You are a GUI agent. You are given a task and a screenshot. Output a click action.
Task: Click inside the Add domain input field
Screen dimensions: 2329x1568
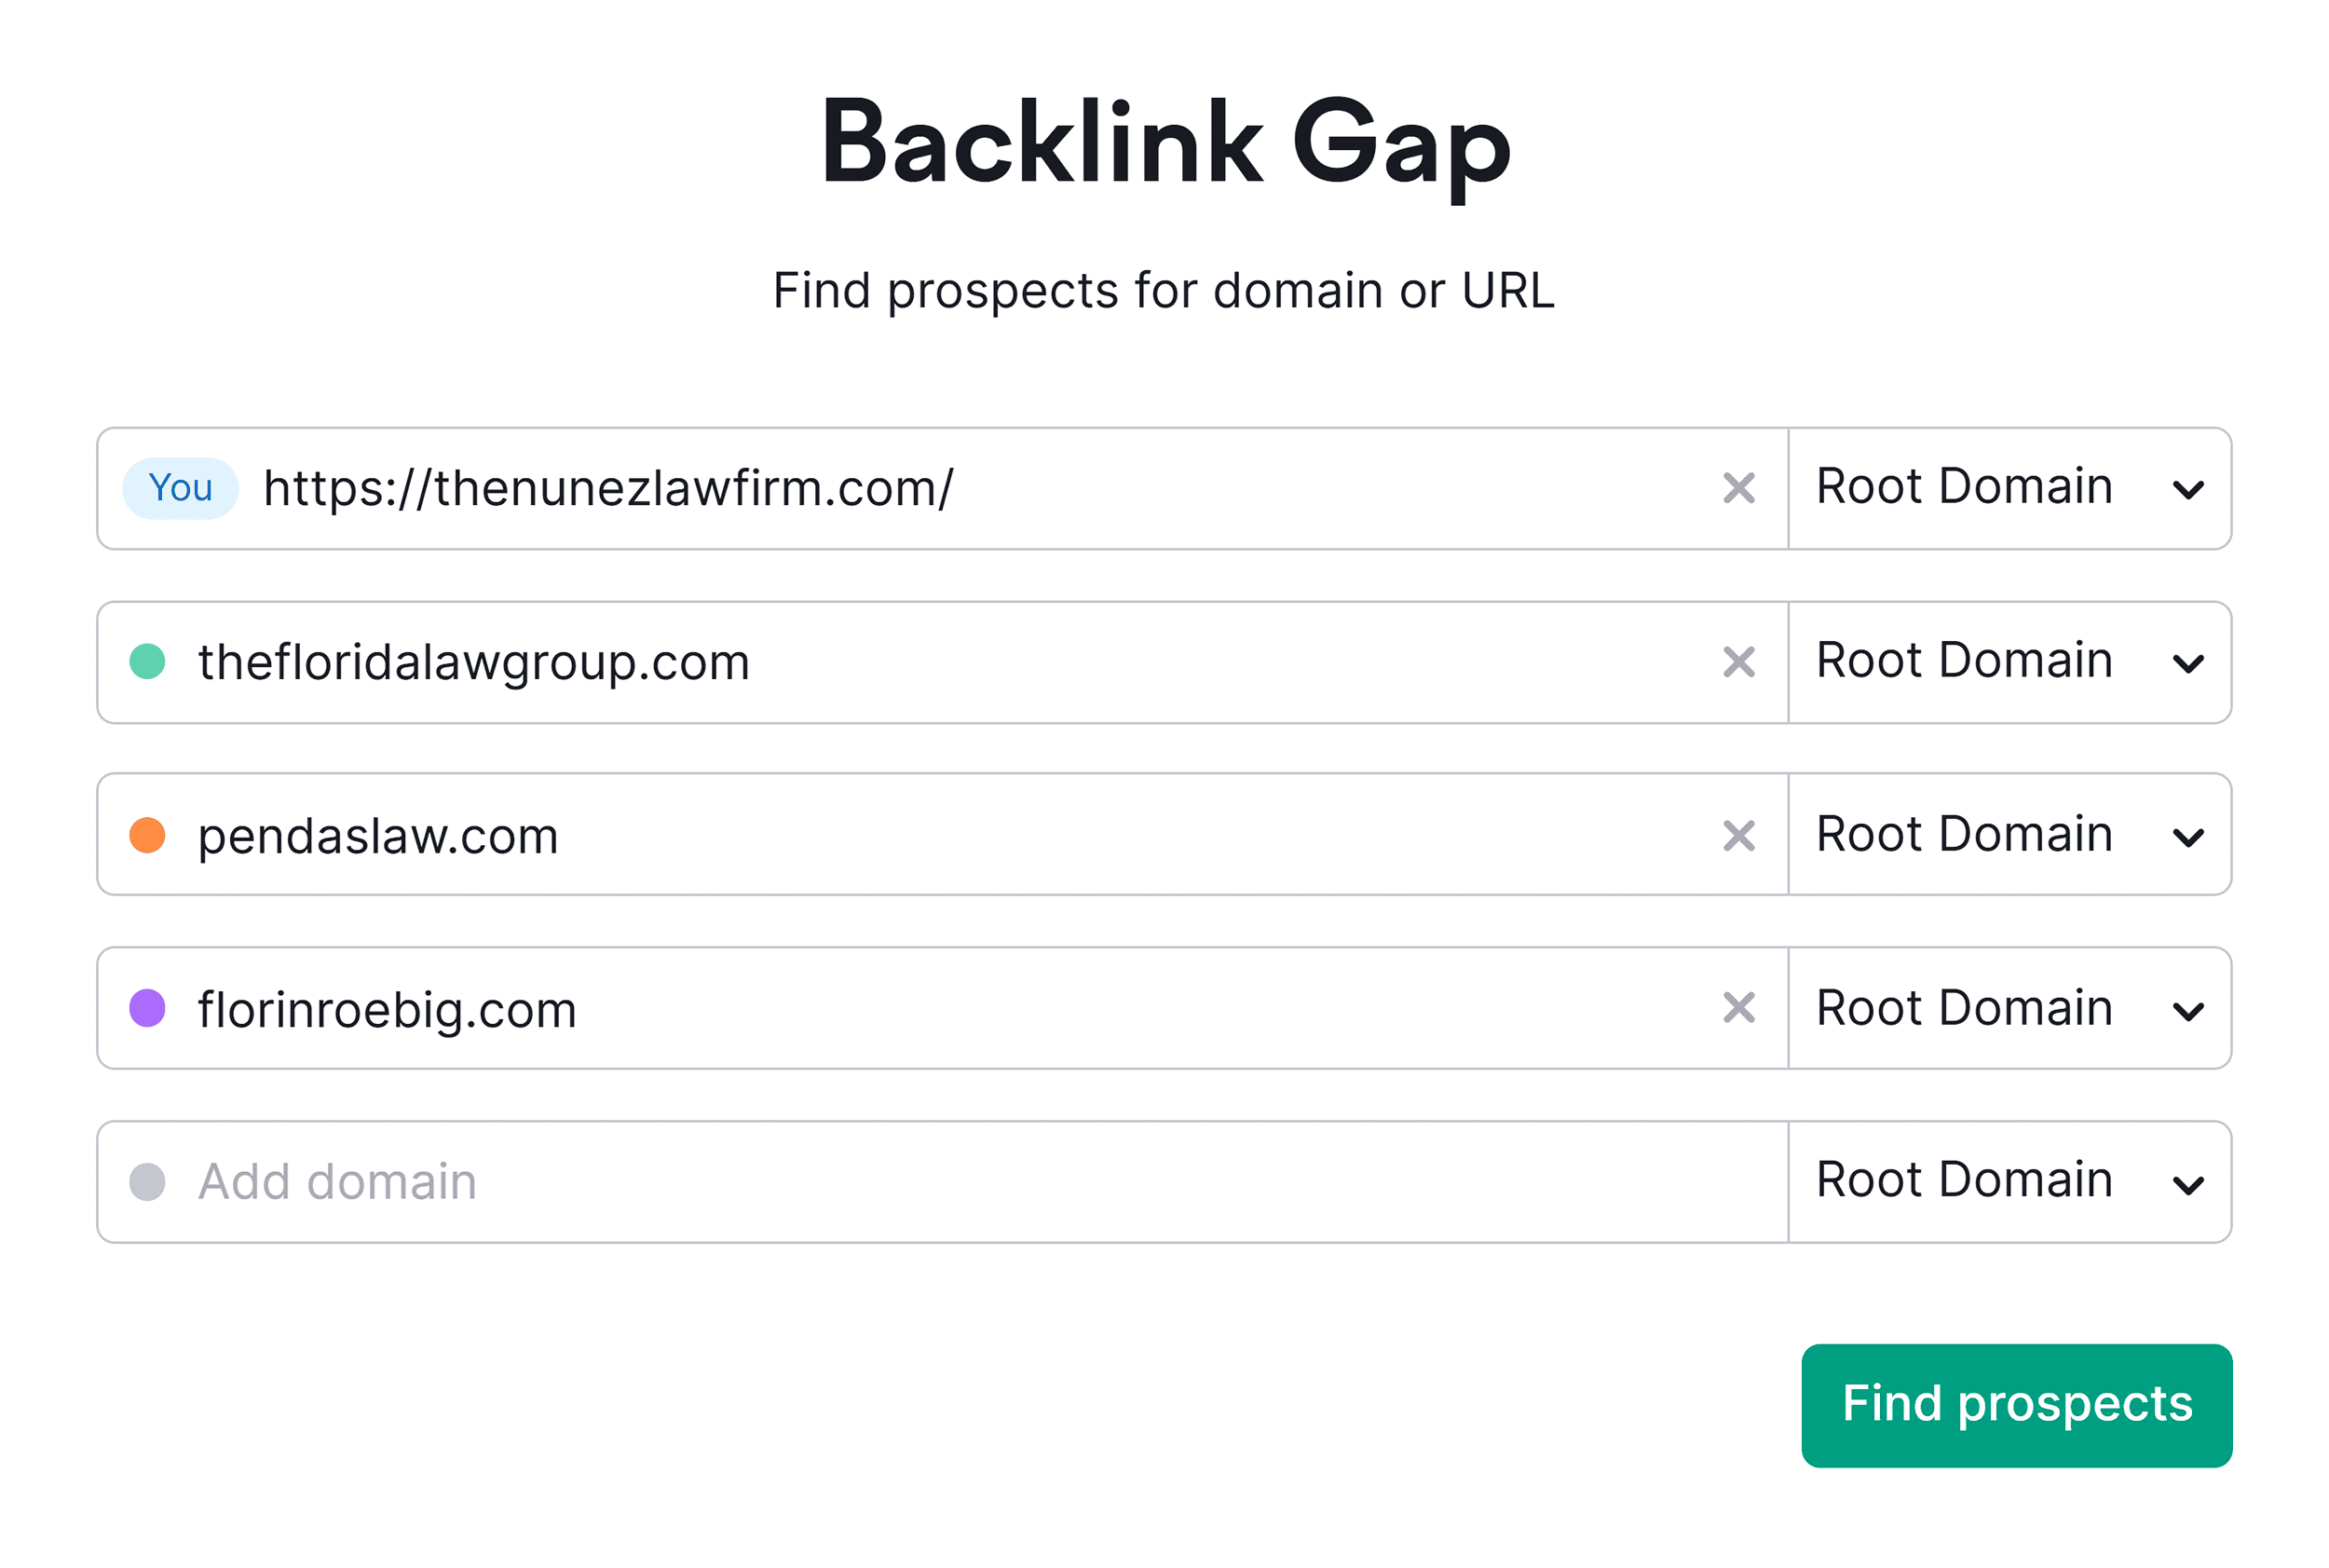pos(700,1181)
